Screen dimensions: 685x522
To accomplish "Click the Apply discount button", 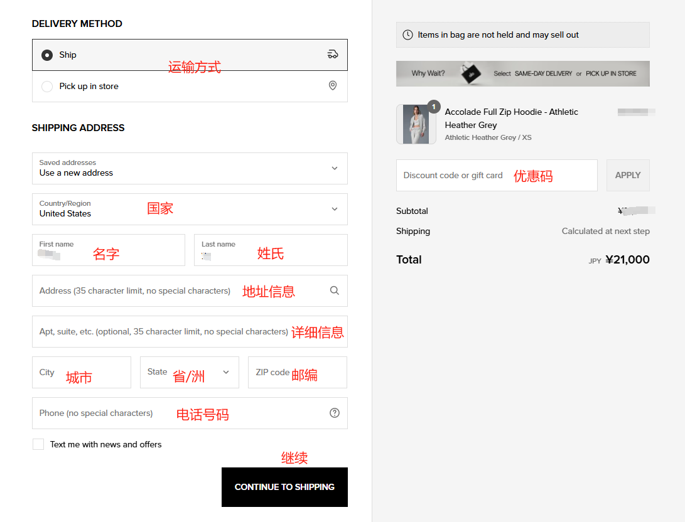I will (x=627, y=175).
